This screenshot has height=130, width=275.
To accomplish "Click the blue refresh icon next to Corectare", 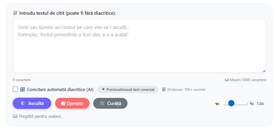I will [22, 89].
